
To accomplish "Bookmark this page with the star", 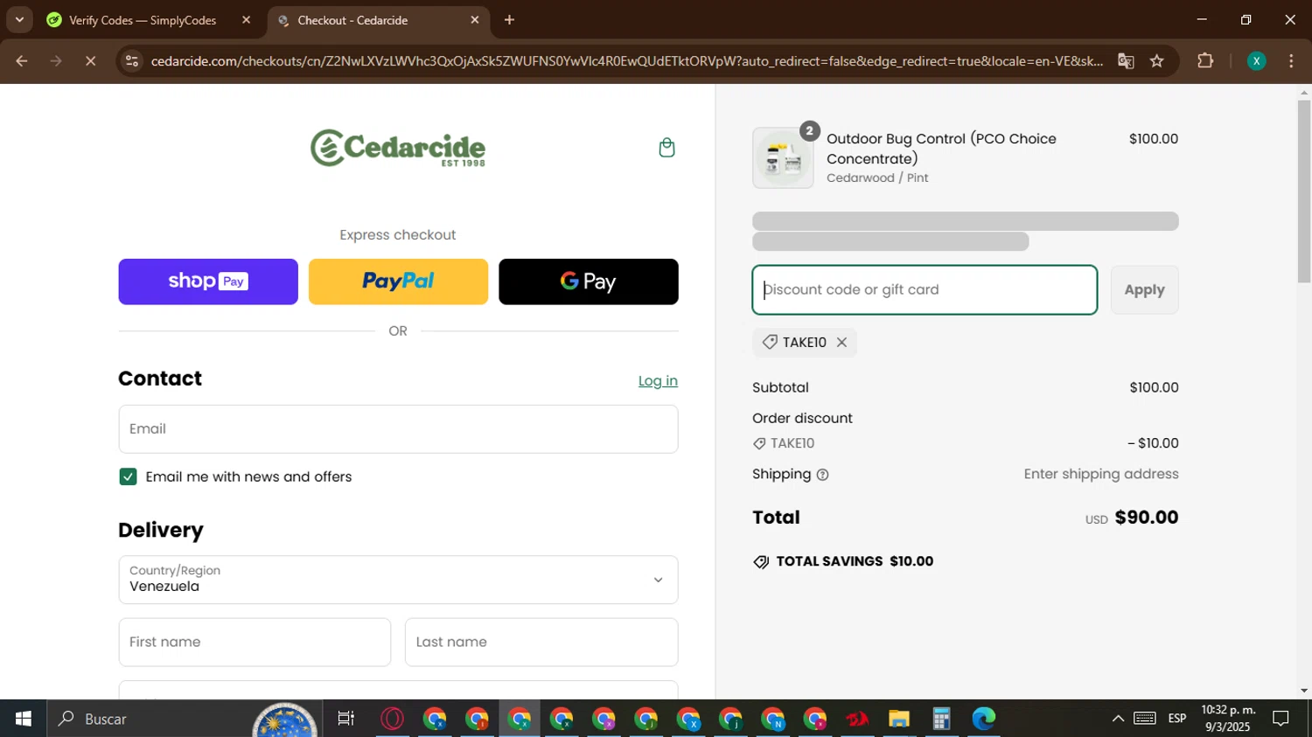I will pyautogui.click(x=1157, y=61).
